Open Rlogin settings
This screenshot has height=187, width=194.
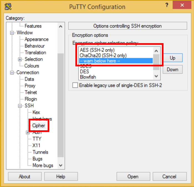[x=31, y=99]
